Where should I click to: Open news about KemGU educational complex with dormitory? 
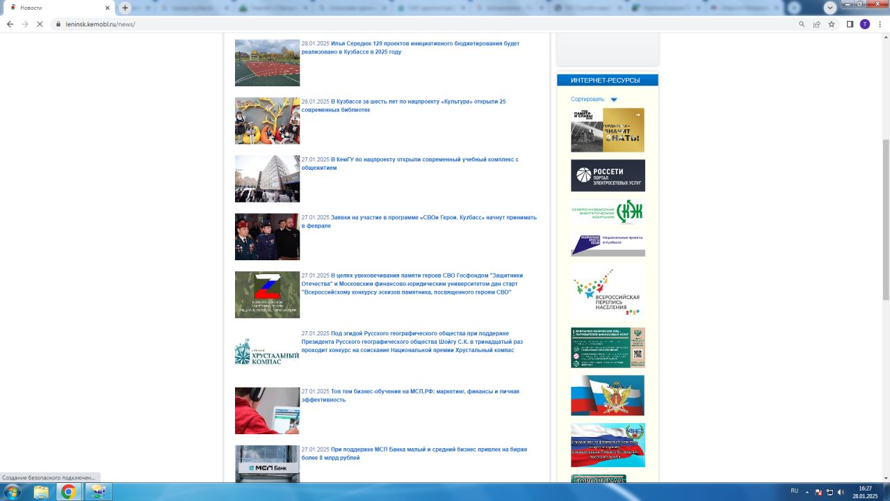tap(410, 164)
